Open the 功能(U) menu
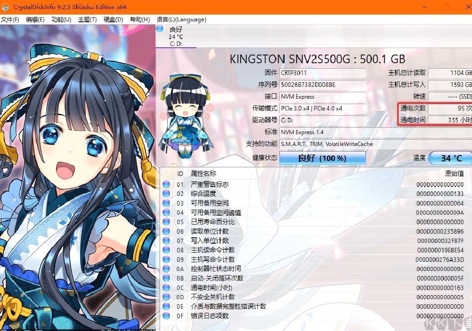 coord(61,20)
